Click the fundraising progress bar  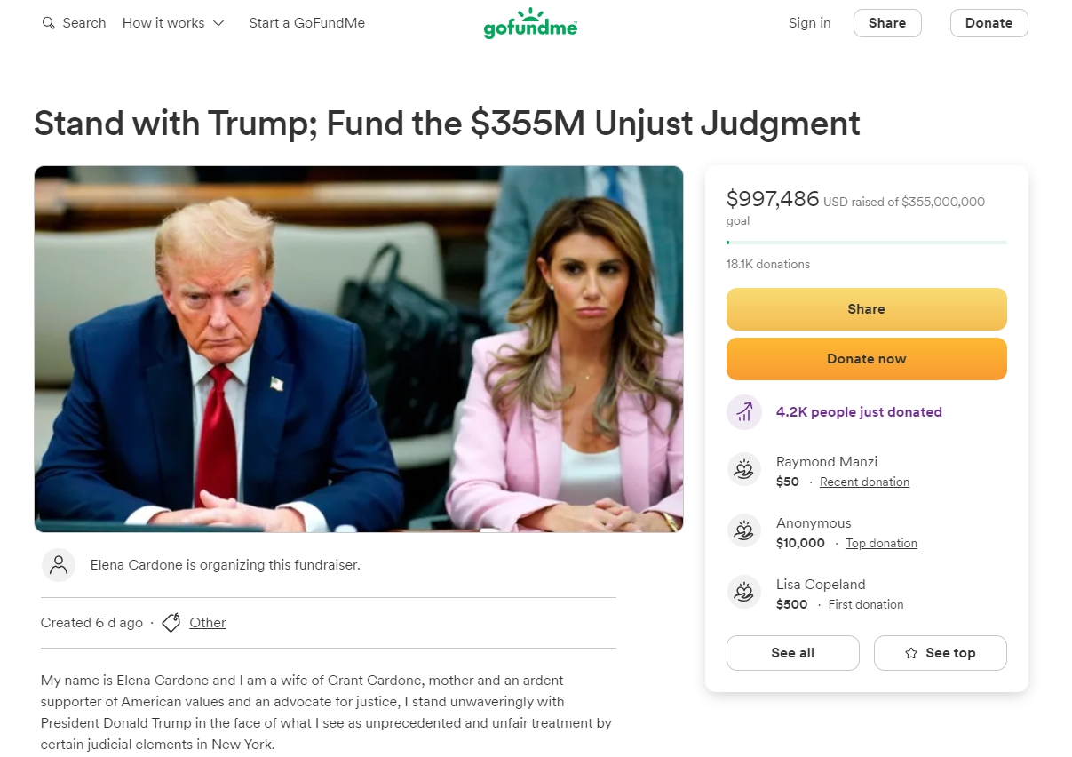click(x=866, y=243)
